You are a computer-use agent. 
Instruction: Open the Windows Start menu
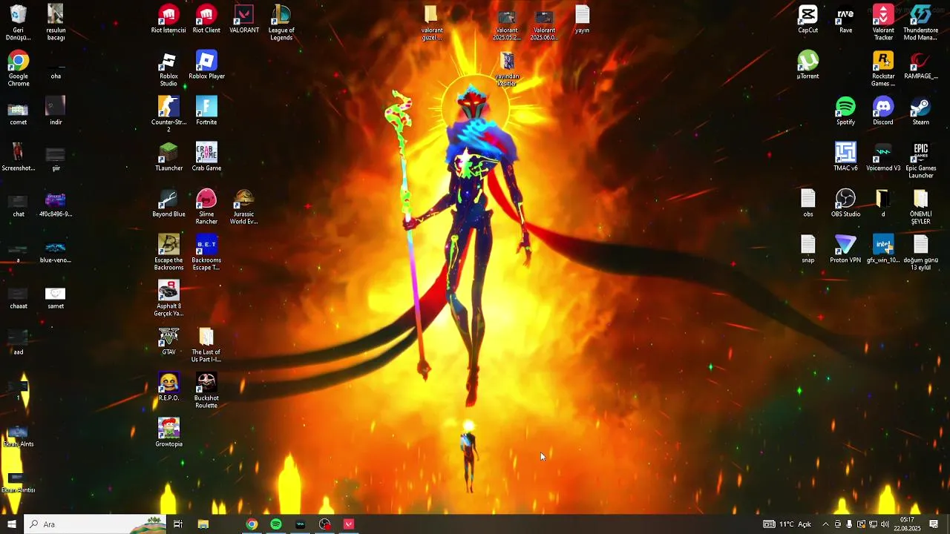[11, 524]
